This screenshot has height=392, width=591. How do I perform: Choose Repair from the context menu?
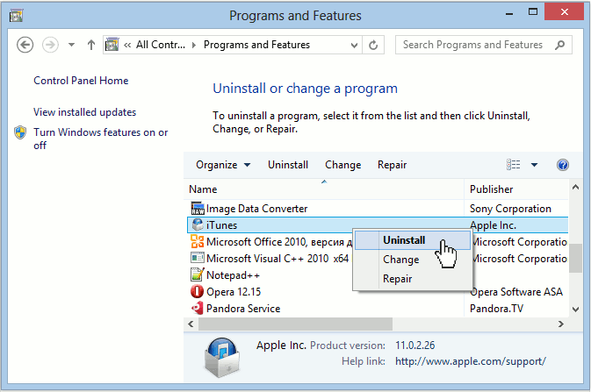(413, 279)
